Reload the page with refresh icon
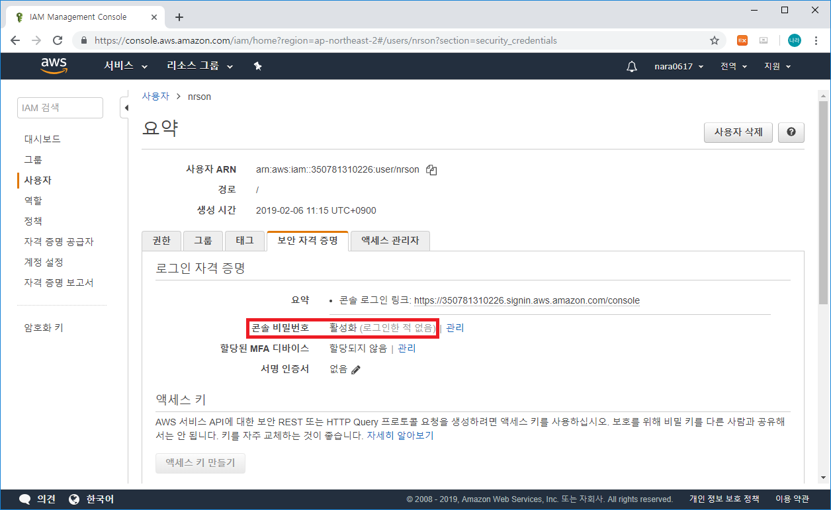Image resolution: width=831 pixels, height=510 pixels. coord(58,40)
